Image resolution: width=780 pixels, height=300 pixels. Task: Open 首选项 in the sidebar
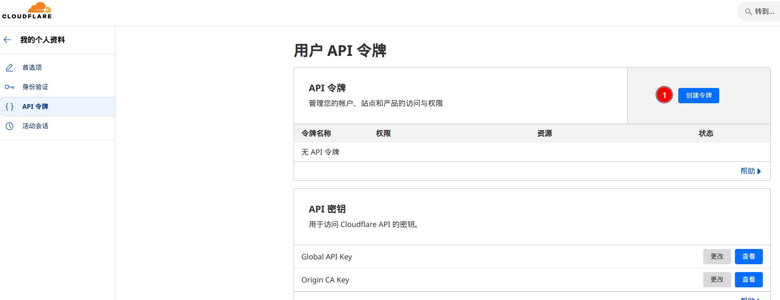pos(32,67)
